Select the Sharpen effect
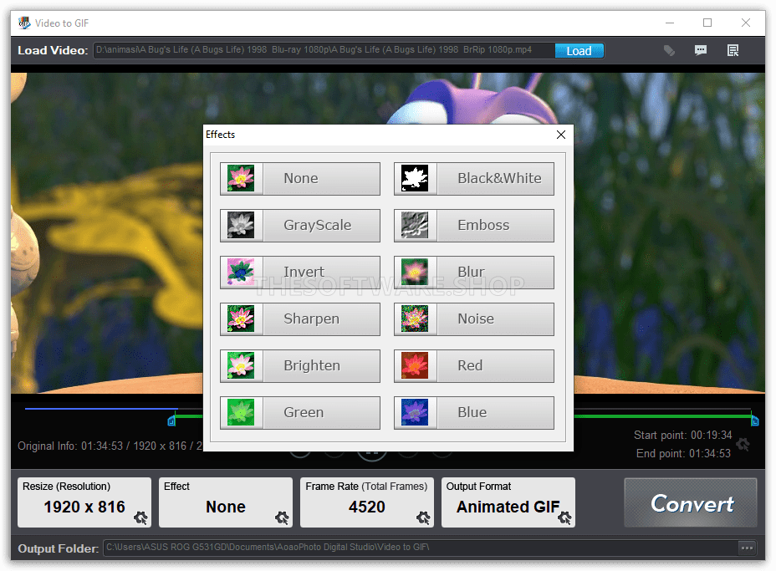The image size is (776, 571). point(300,319)
